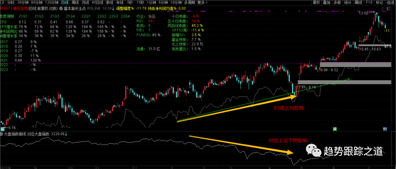The width and height of the screenshot is (396, 169).
Task: Open the 自选 watchlist dropdown
Action: coord(390,3)
